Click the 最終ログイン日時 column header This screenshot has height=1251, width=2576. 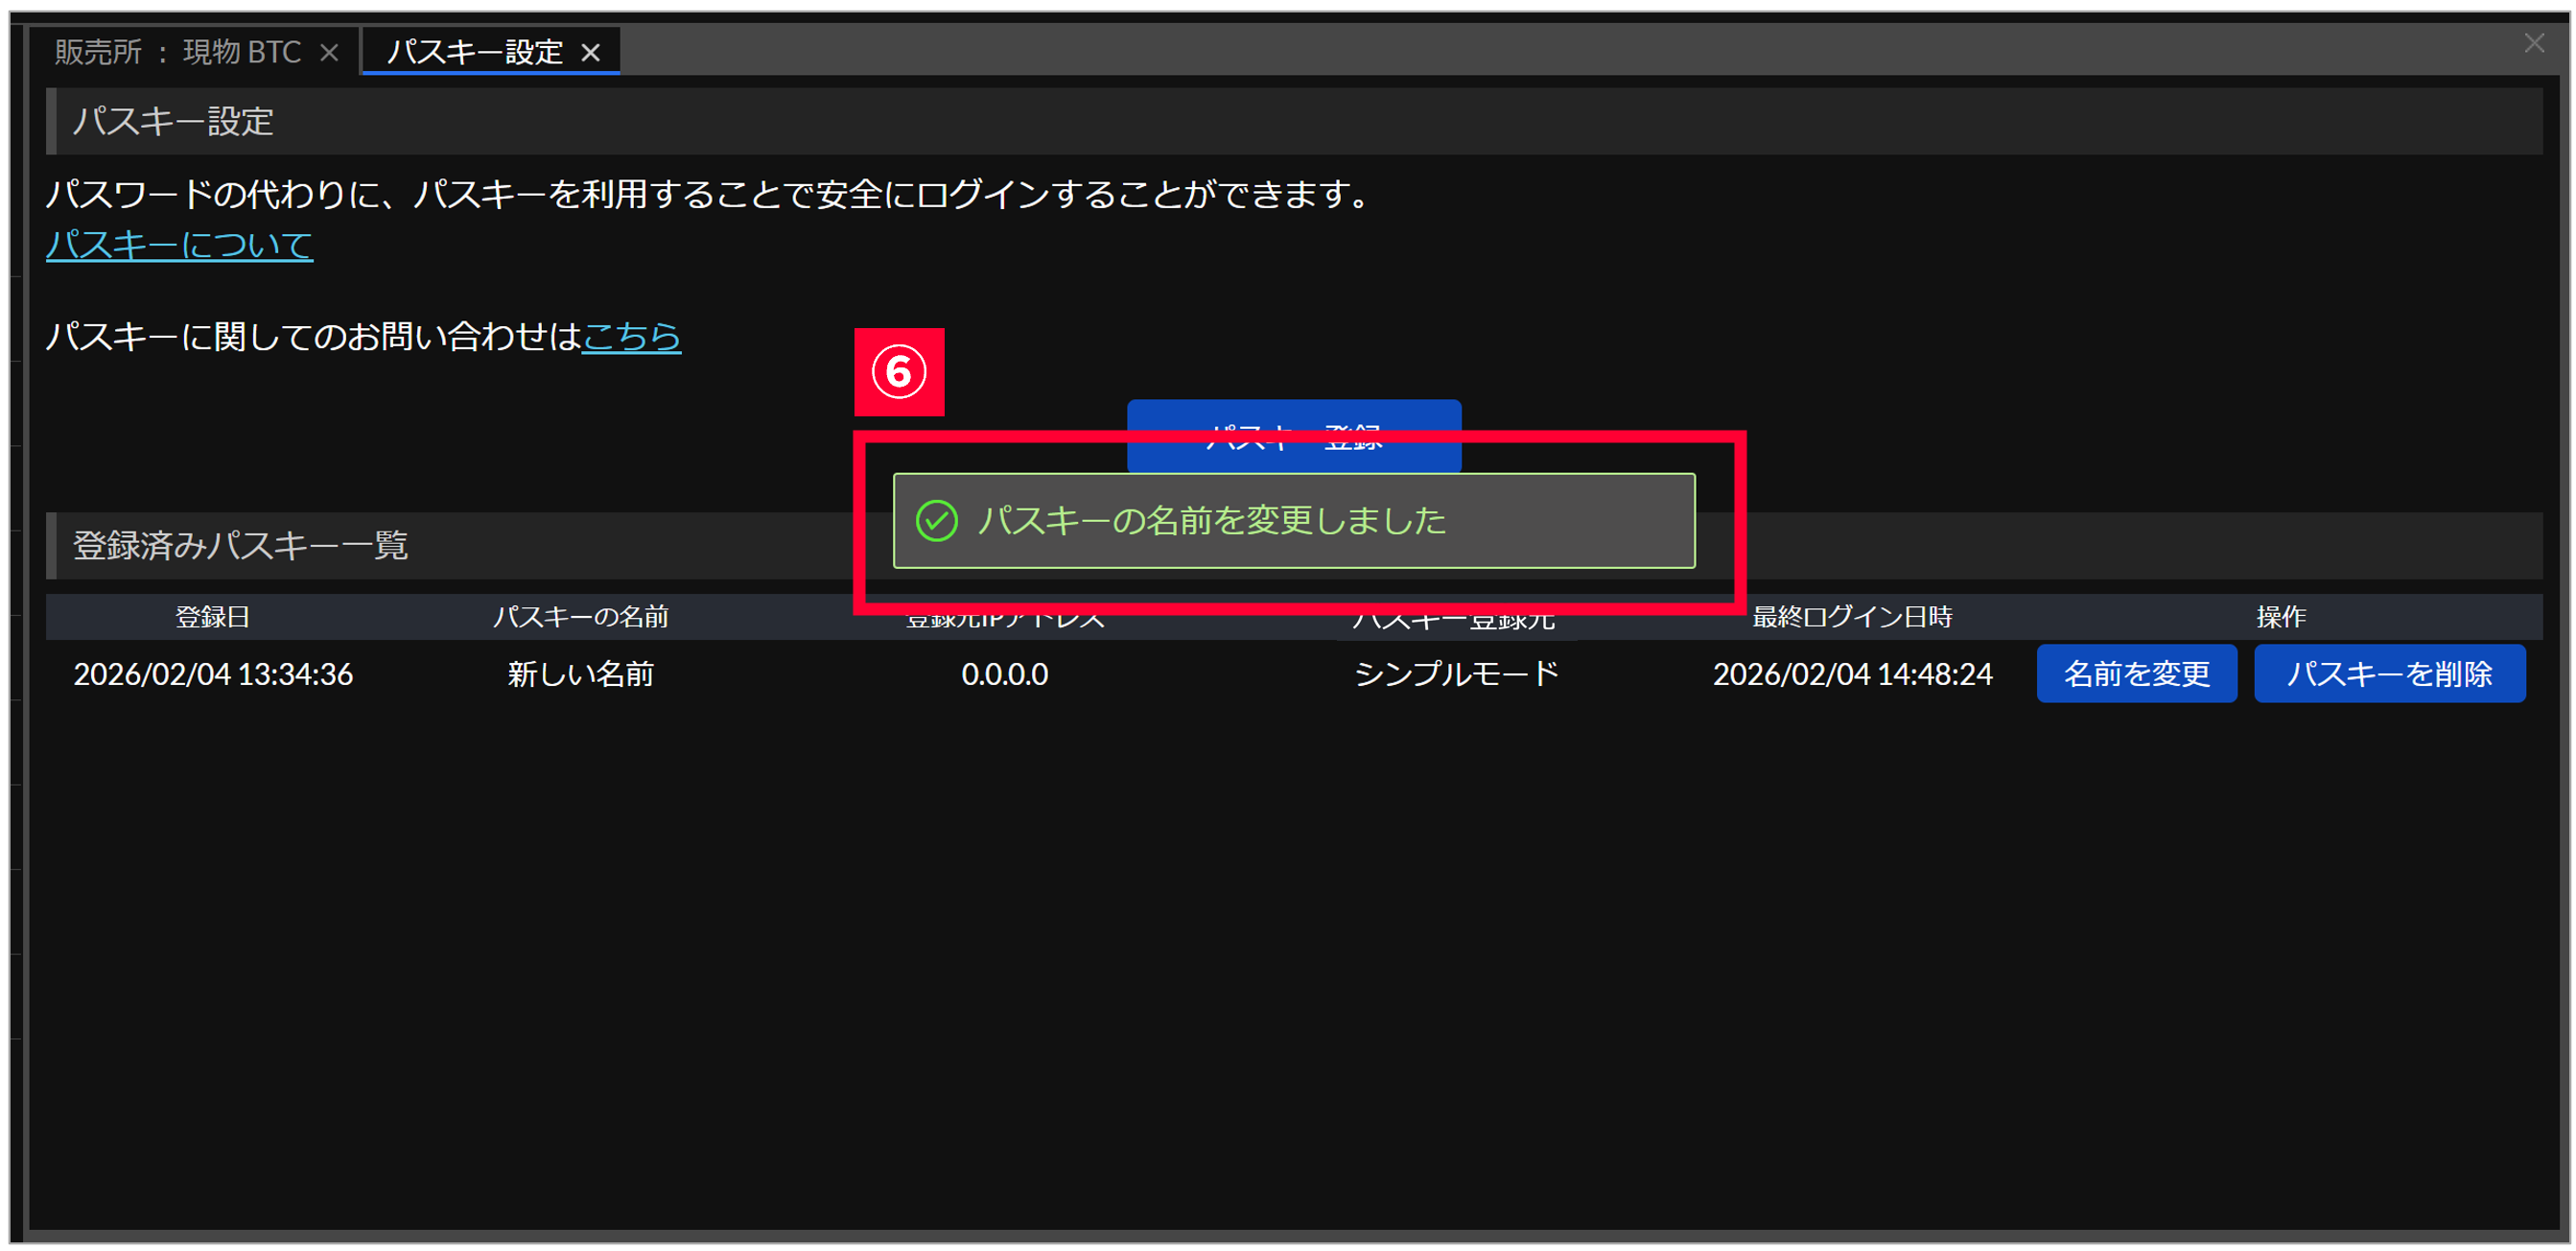coord(1852,617)
